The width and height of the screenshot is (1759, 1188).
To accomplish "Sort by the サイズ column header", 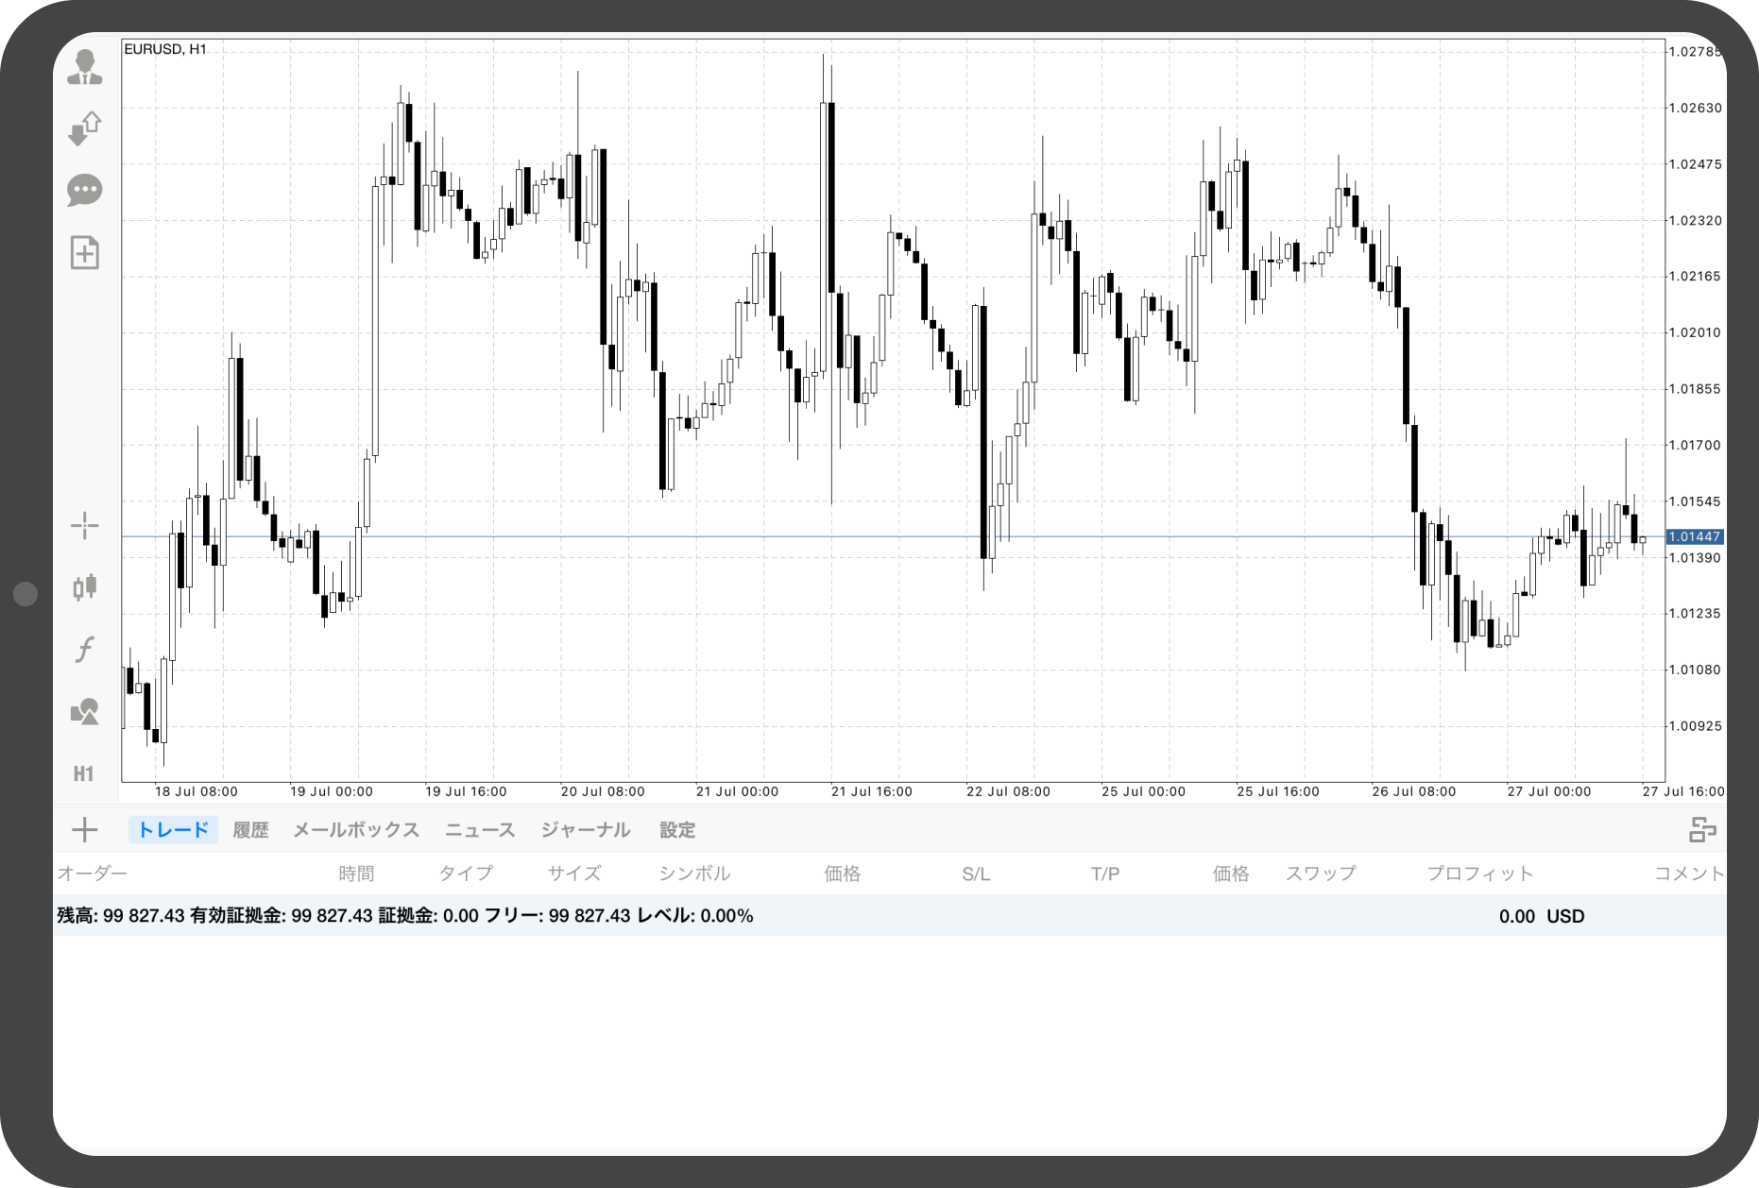I will click(574, 874).
